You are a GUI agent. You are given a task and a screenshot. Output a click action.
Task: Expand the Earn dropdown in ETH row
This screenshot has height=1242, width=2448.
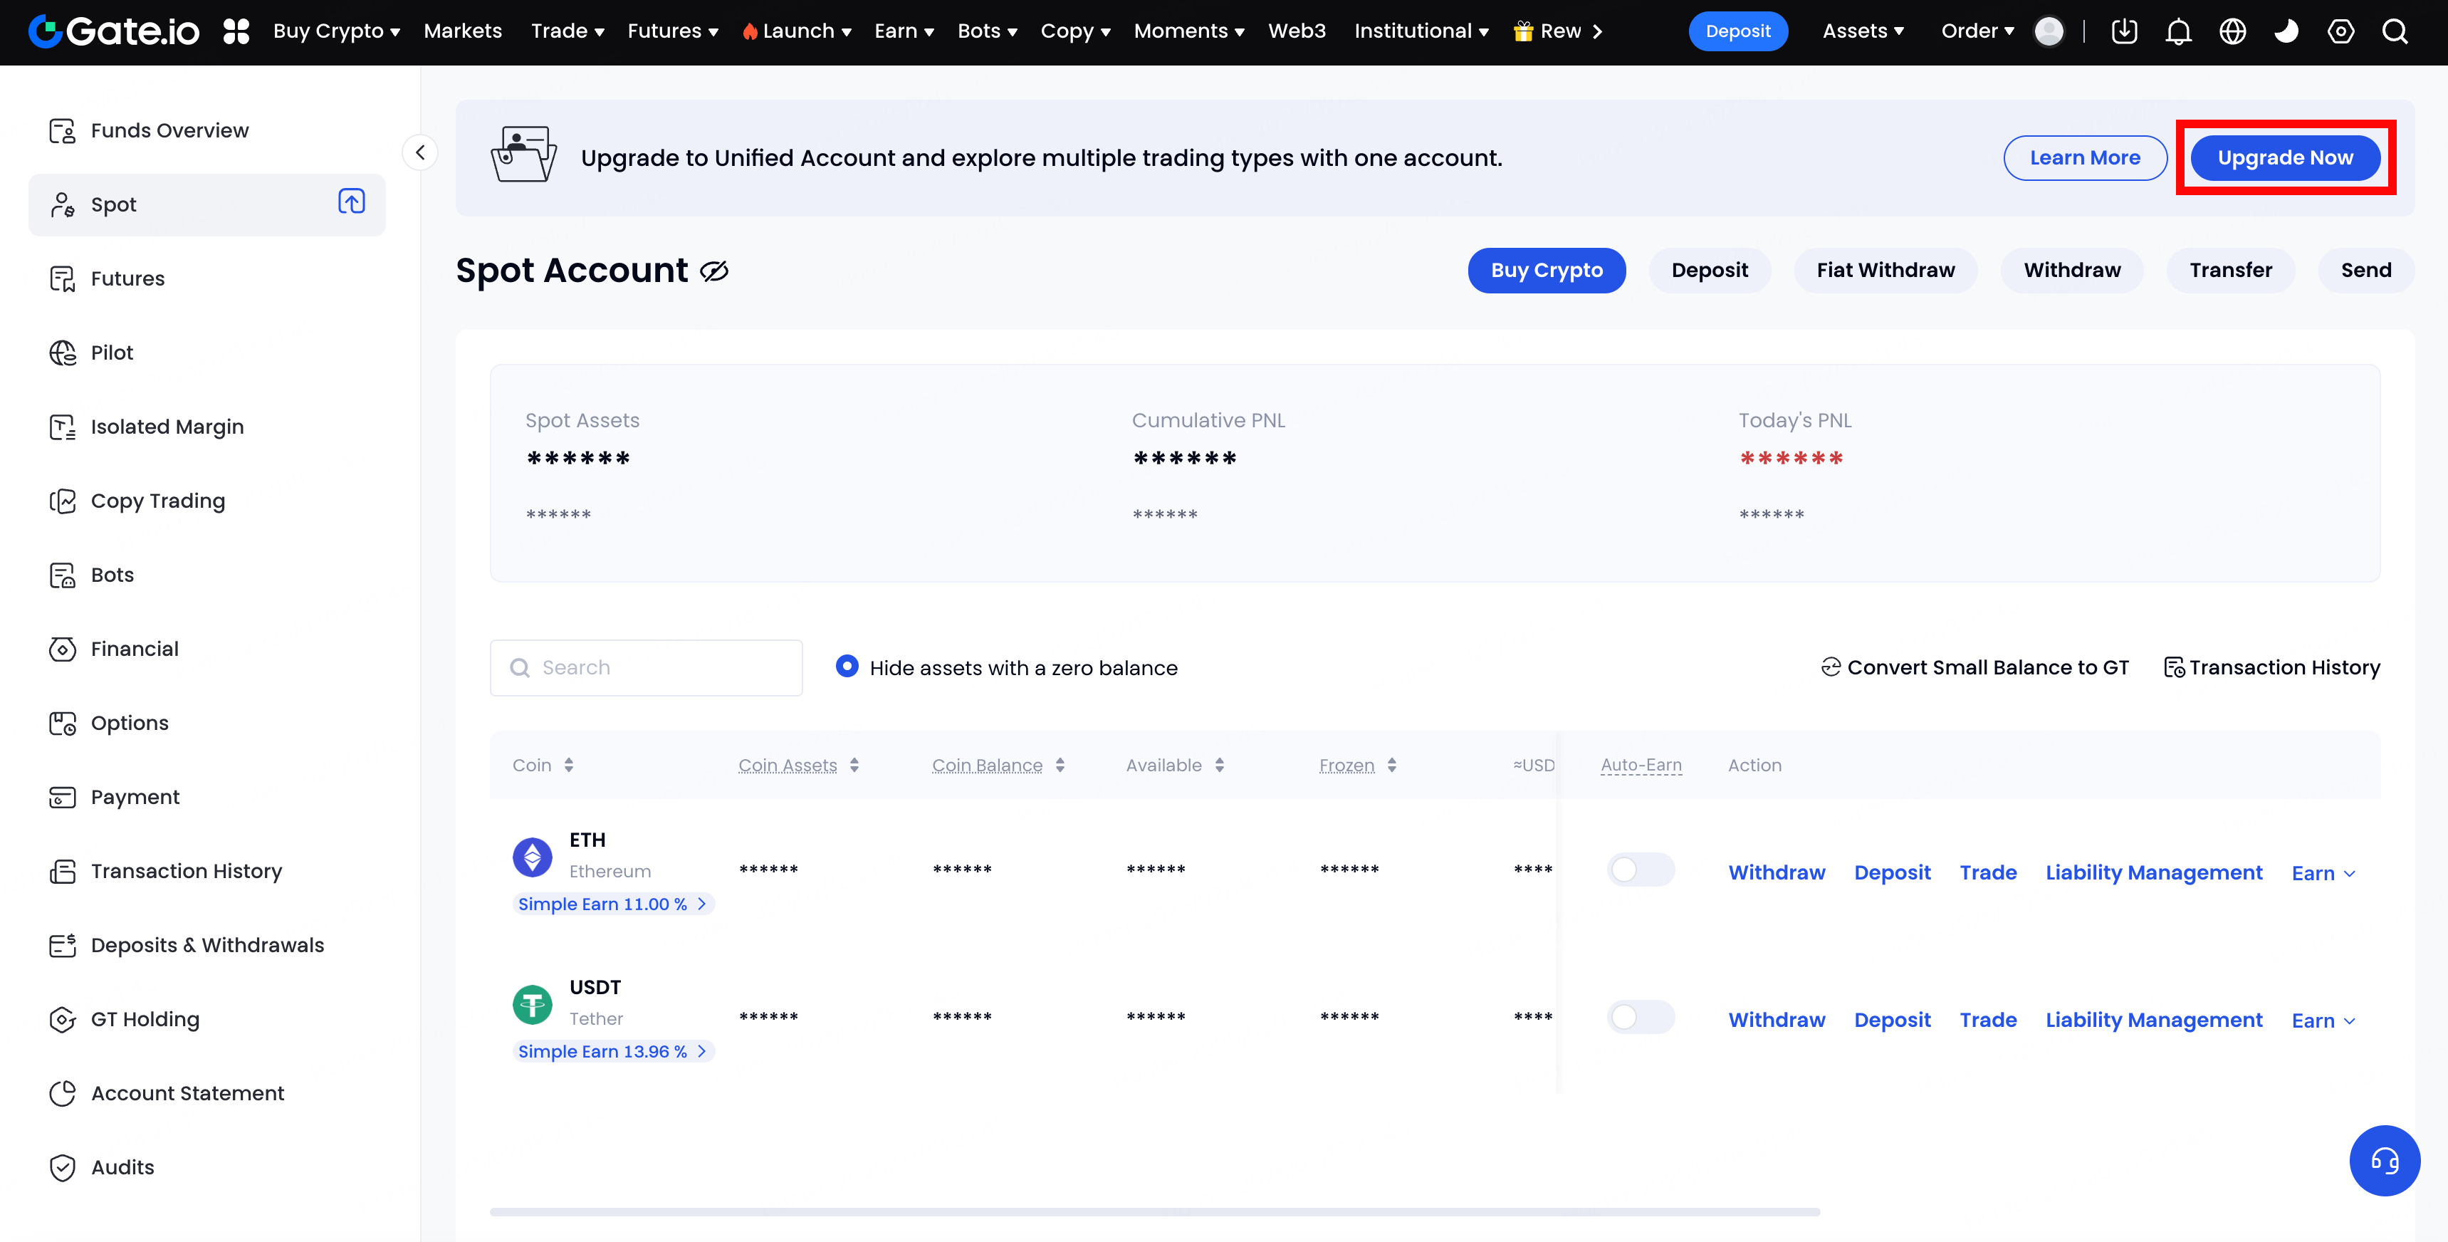point(2323,873)
